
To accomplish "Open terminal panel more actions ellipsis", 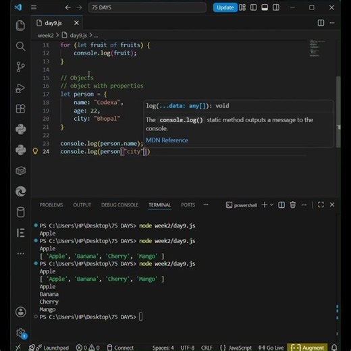I will point(304,205).
